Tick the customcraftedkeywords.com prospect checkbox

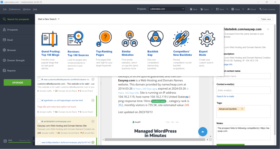[39, 79]
